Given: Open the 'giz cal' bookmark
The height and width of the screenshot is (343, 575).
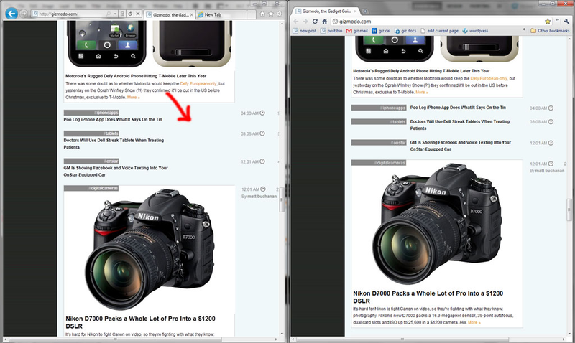Looking at the screenshot, I should pyautogui.click(x=381, y=31).
